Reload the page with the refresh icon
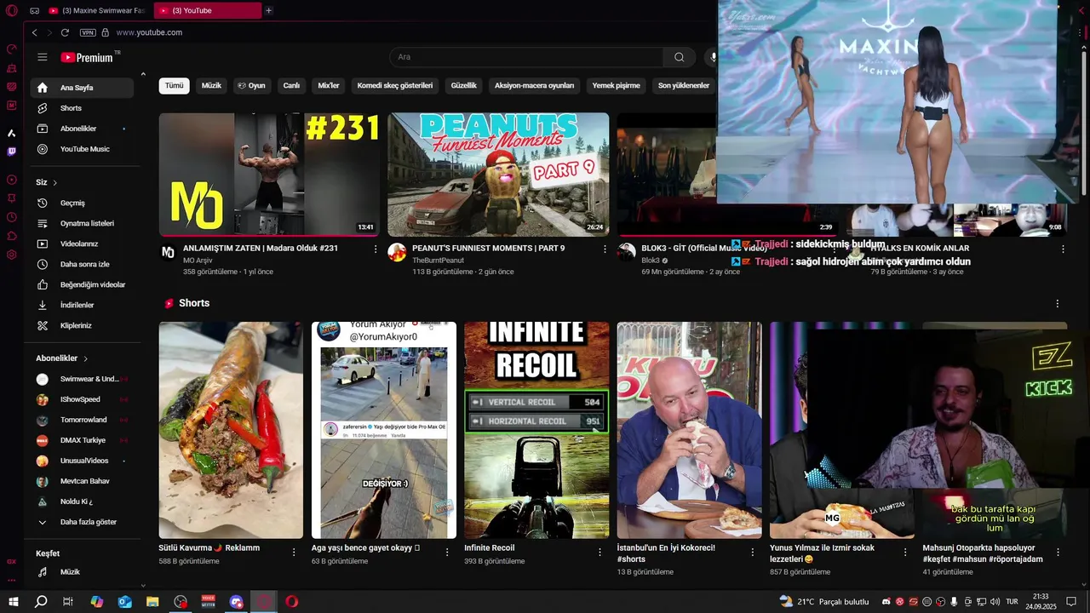 click(x=65, y=32)
